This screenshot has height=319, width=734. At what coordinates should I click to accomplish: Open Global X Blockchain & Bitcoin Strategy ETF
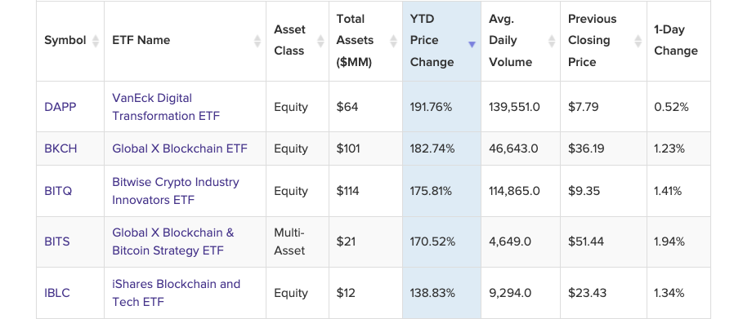tap(173, 241)
